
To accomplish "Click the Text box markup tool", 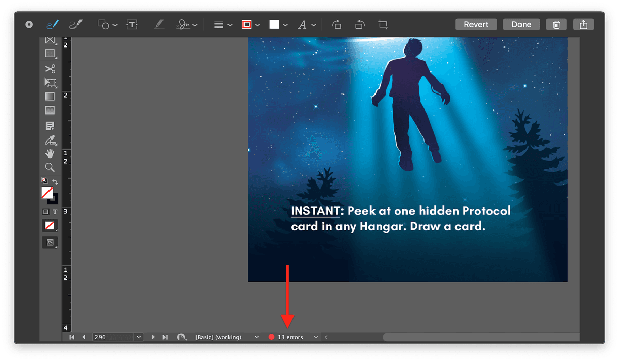I will coord(133,24).
